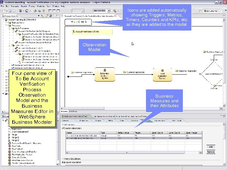Click the yellow pencil diamond toolbar icon
This screenshot has width=227, height=170.
[35, 11]
